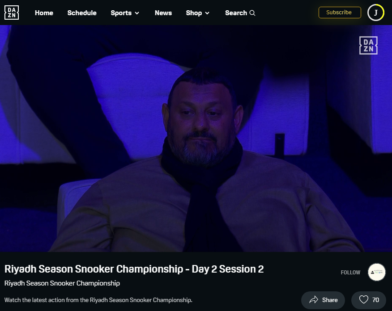The image size is (392, 311).
Task: Click the 70 likes counter
Action: (x=375, y=300)
